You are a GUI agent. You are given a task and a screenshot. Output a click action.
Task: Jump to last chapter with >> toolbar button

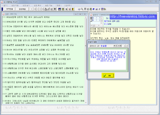click(x=43, y=9)
